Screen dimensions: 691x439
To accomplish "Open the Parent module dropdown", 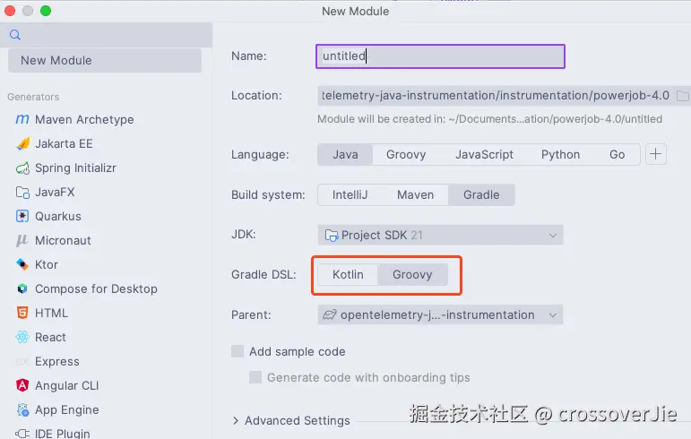I will coord(440,314).
